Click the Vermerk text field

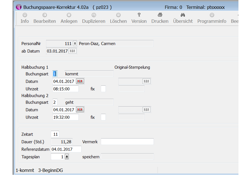pyautogui.click(x=127, y=142)
